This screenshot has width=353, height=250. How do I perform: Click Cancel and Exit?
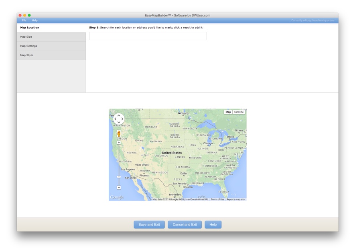pyautogui.click(x=185, y=224)
